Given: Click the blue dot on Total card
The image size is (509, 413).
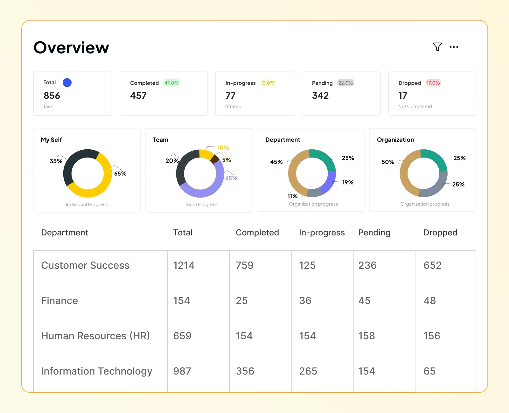Looking at the screenshot, I should 67,83.
